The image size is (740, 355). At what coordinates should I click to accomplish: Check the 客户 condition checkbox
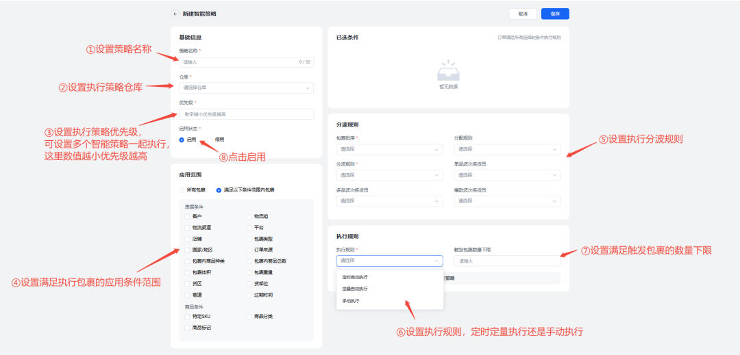click(187, 216)
